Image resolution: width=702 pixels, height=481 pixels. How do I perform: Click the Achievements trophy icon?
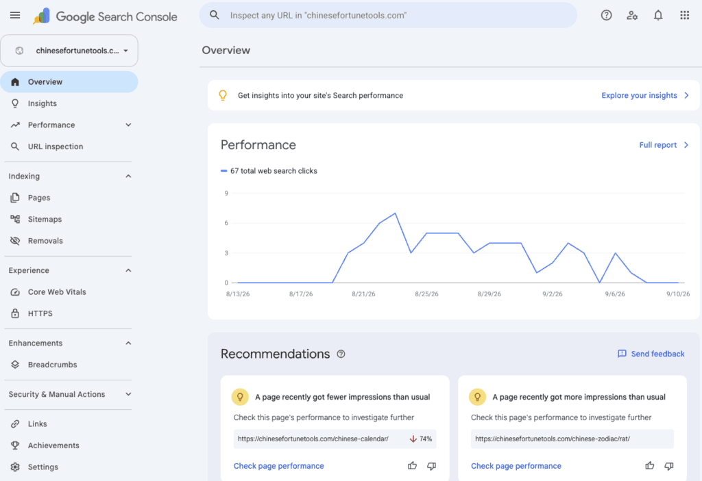[15, 445]
